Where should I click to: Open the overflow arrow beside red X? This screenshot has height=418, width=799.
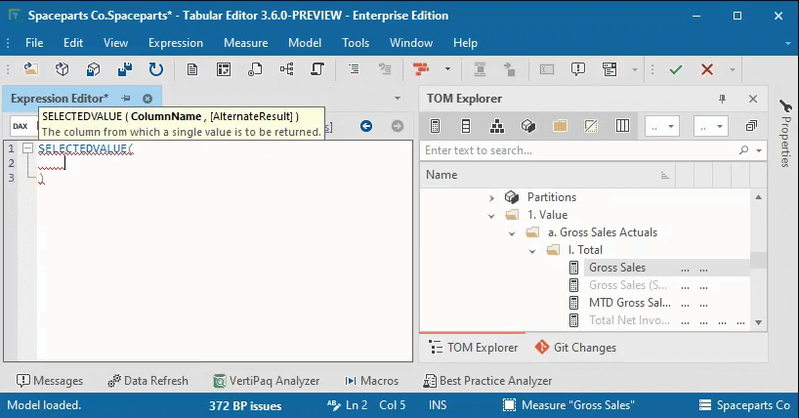coord(733,69)
